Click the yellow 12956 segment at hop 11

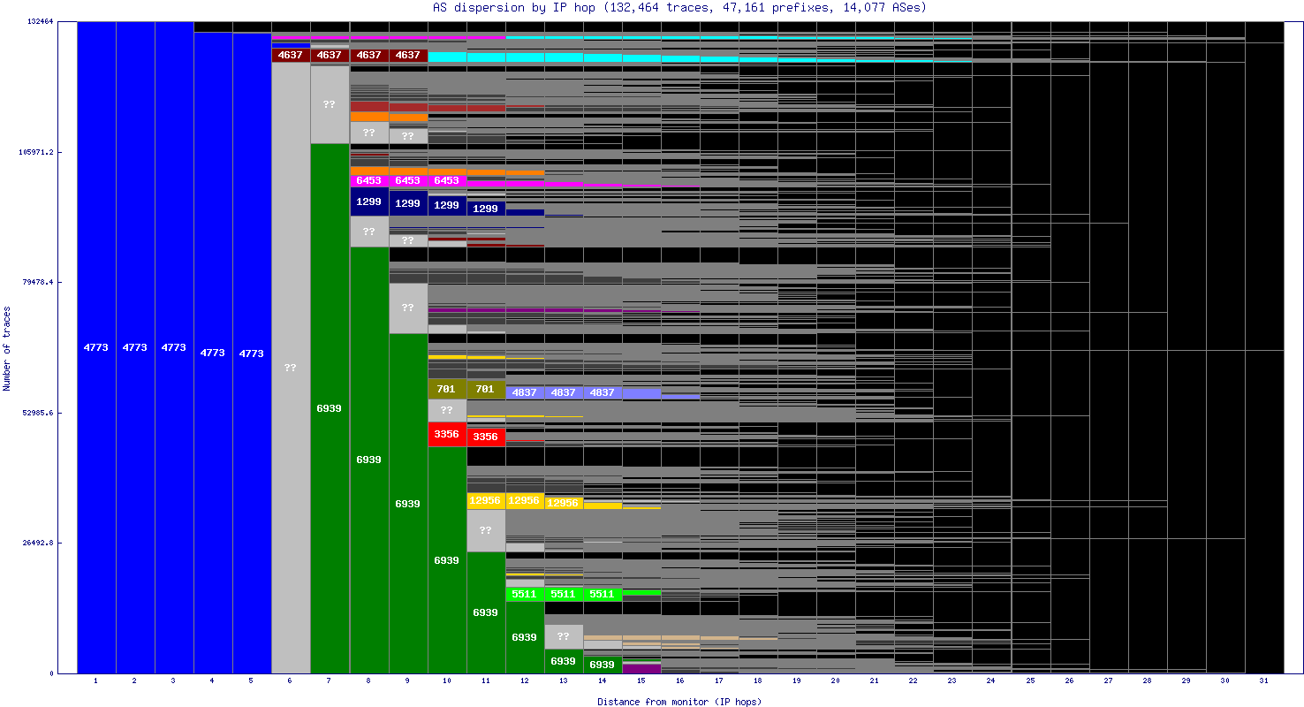point(485,500)
